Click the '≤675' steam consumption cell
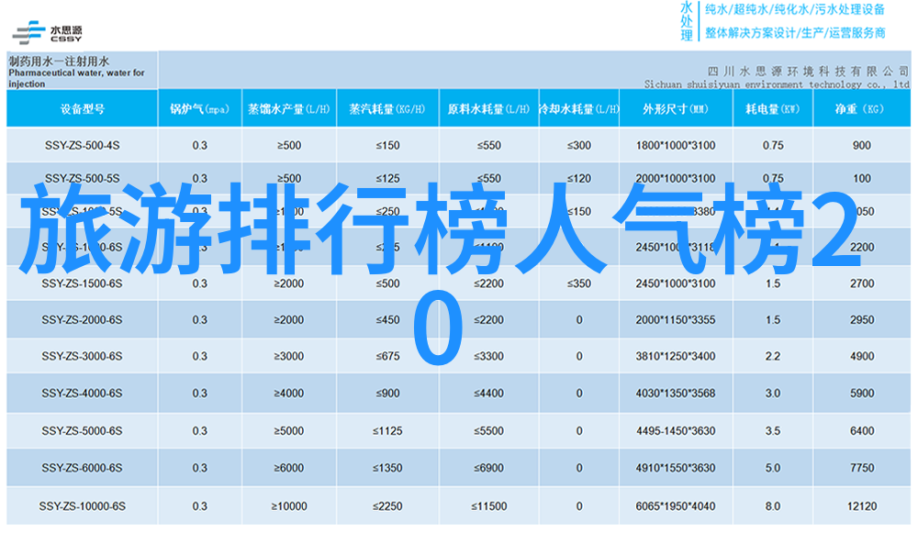Viewport: 918px width, 533px height. click(x=387, y=356)
